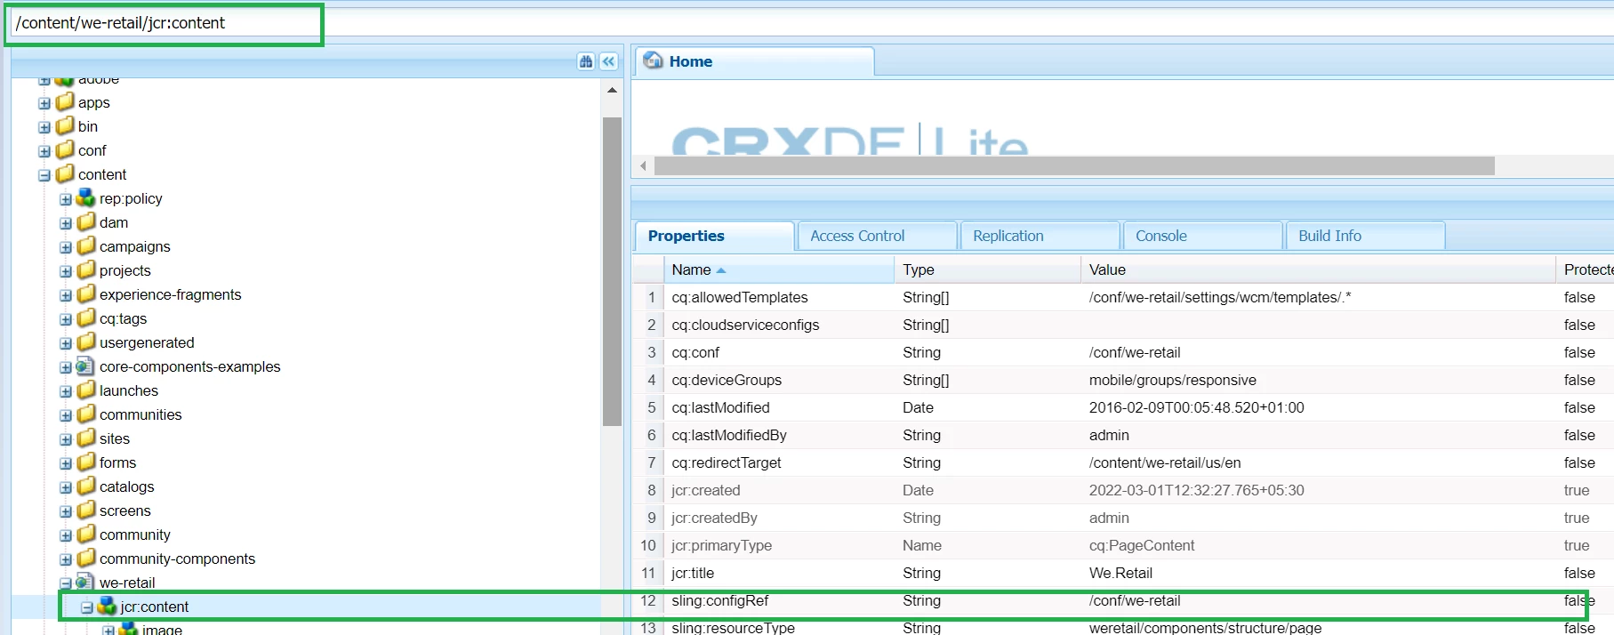Viewport: 1614px width, 635px height.
Task: Sort by the Type column header
Action: pyautogui.click(x=987, y=269)
